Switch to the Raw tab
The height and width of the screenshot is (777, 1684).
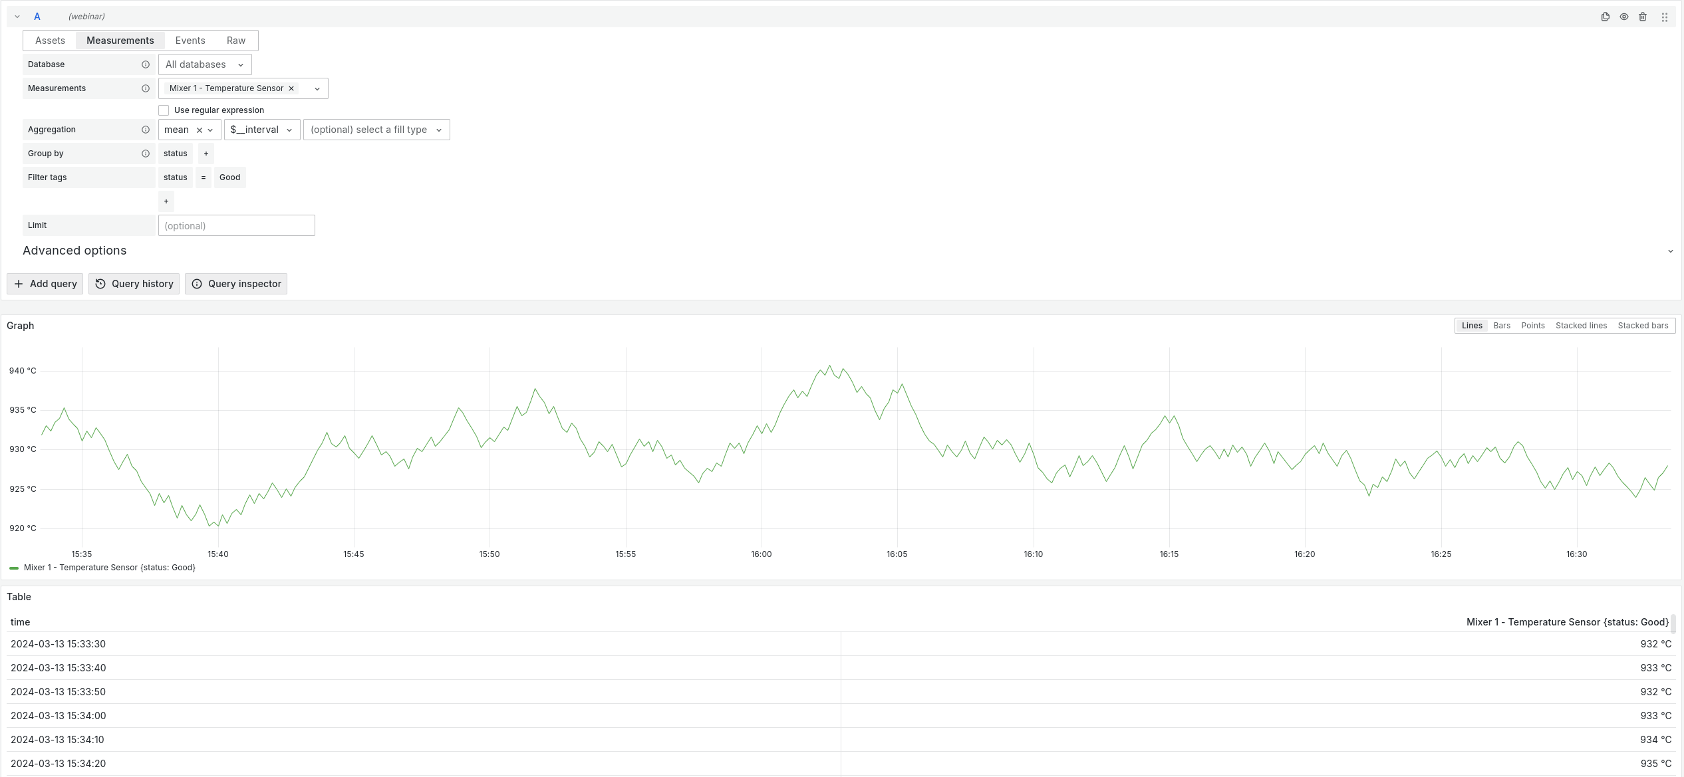coord(236,41)
